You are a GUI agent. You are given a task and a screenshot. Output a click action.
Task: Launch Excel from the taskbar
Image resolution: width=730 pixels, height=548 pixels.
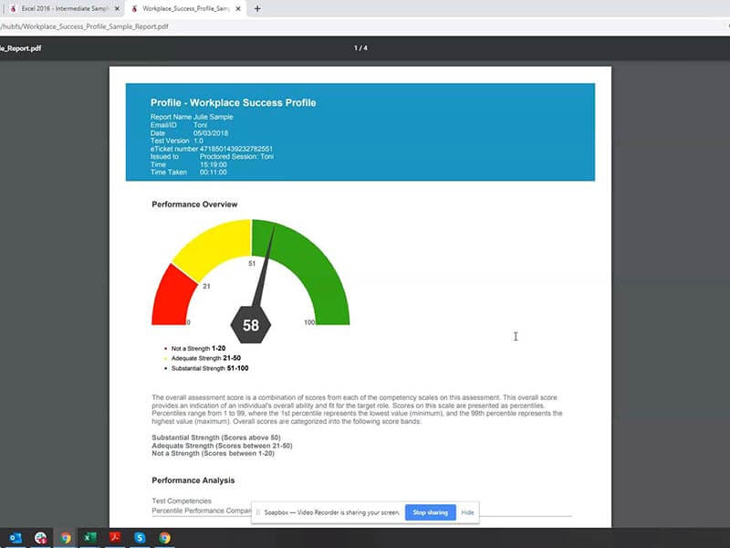(89, 537)
